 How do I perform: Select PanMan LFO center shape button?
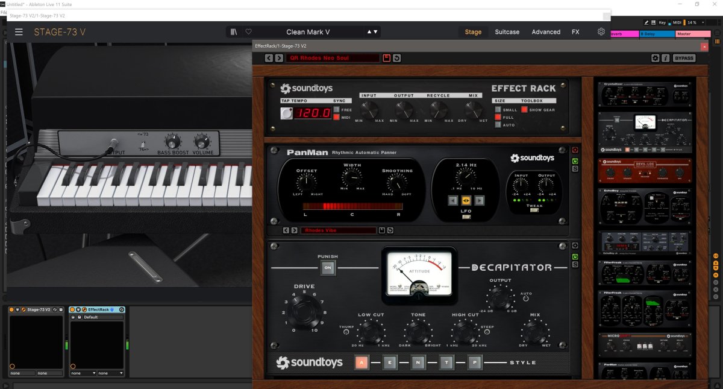[x=466, y=200]
